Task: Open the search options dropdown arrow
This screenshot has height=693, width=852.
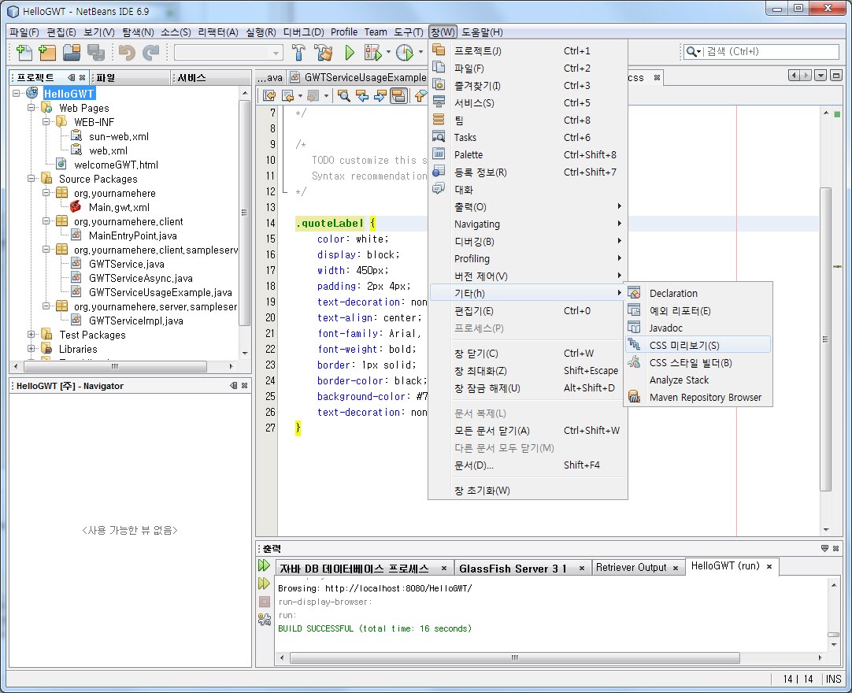Action: pos(698,52)
